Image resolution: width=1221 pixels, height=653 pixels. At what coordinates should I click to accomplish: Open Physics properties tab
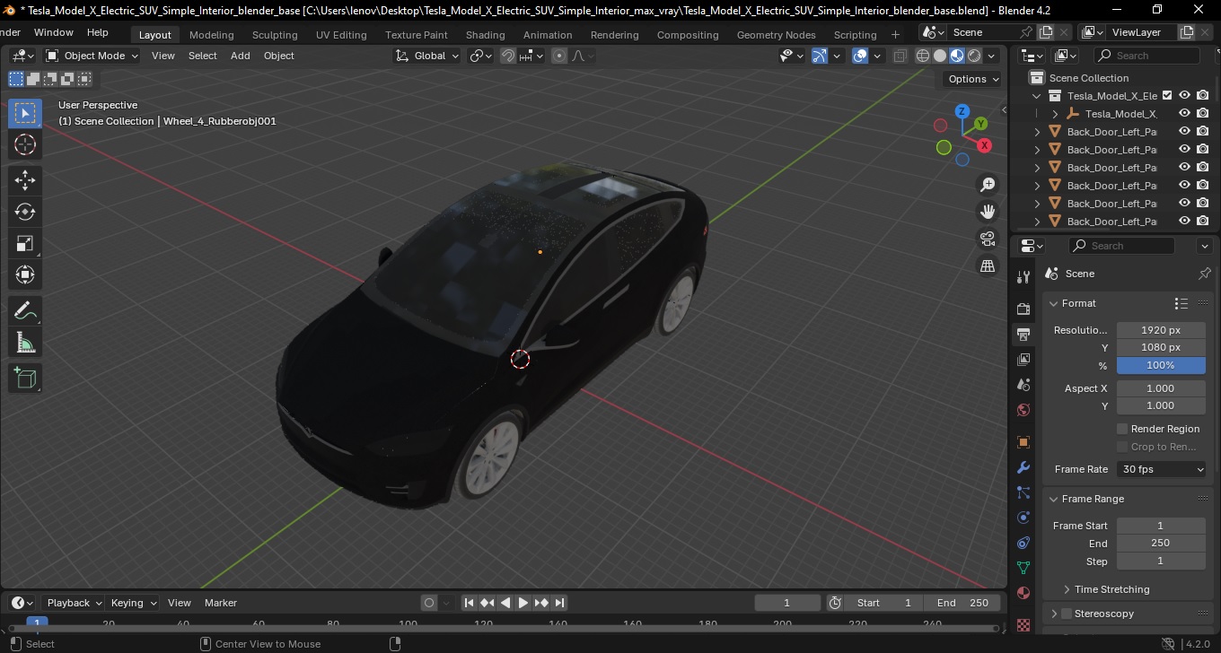tap(1023, 518)
